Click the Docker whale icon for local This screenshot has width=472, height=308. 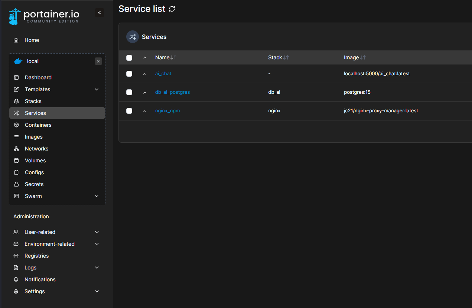click(x=18, y=61)
